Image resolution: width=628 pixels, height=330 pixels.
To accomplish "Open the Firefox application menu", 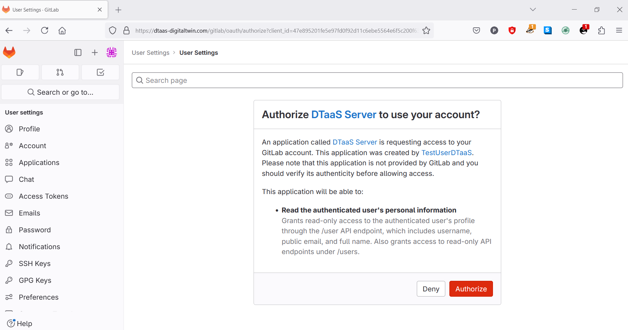I will 619,31.
